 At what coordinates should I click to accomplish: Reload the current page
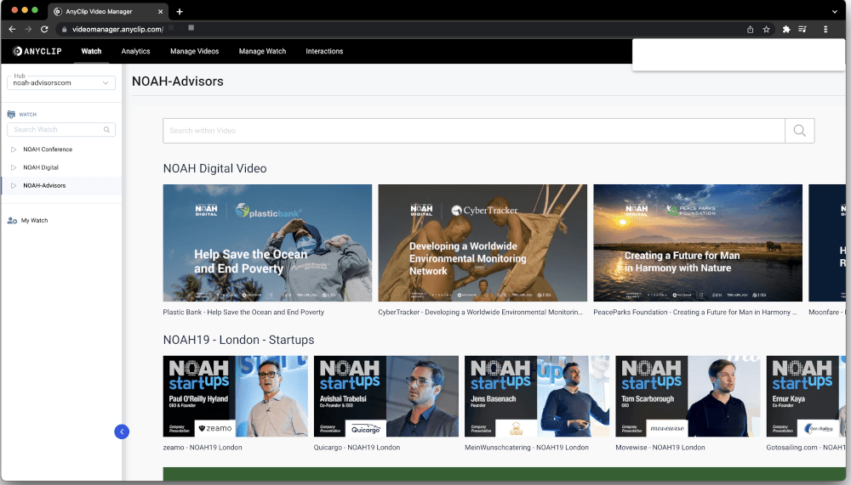coord(44,29)
